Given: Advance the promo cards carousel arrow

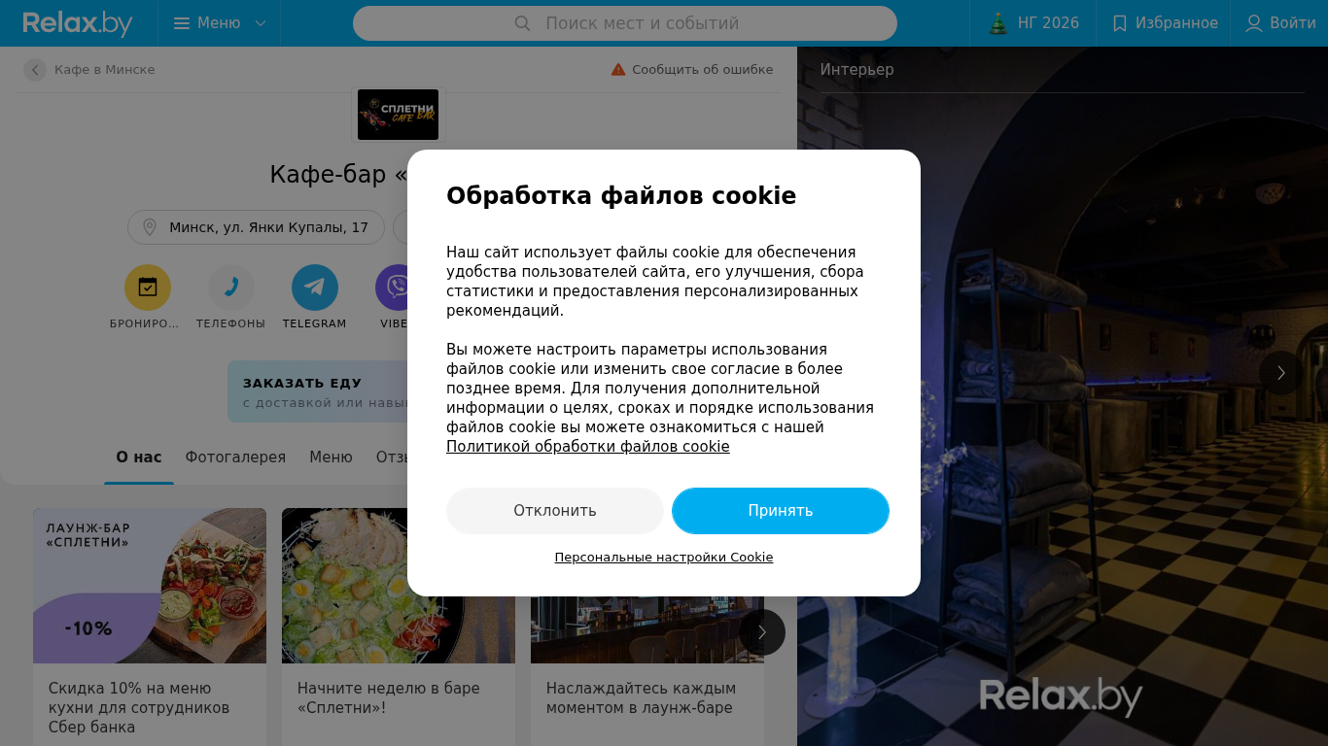Looking at the screenshot, I should [762, 632].
